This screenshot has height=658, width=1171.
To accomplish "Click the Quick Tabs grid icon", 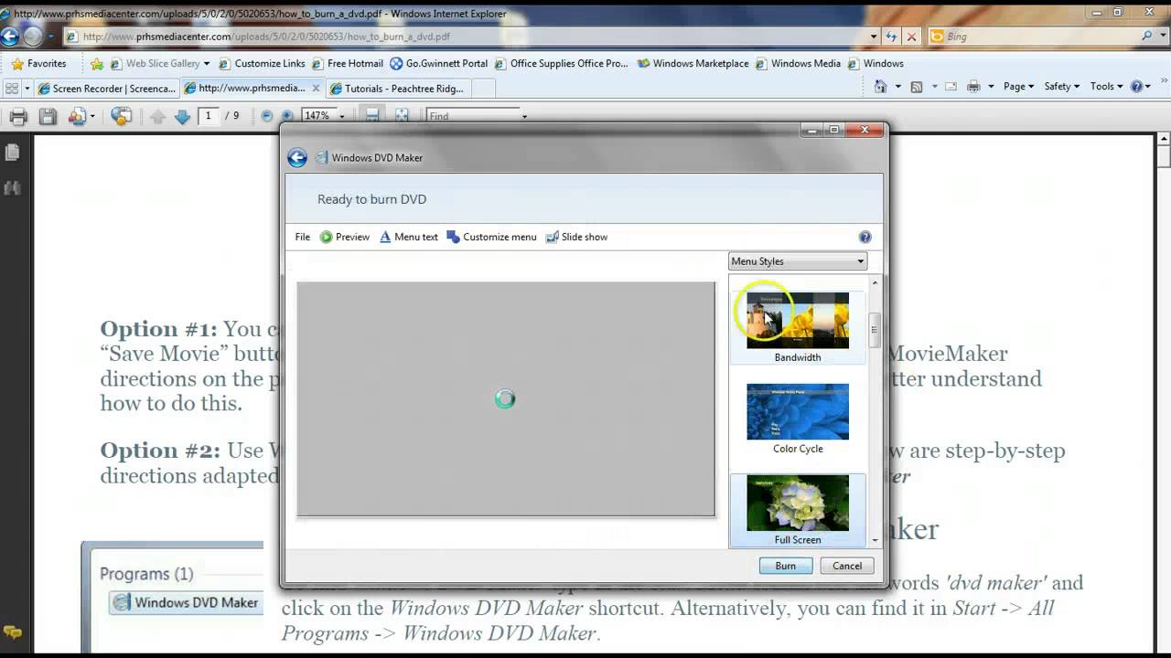I will click(x=12, y=88).
